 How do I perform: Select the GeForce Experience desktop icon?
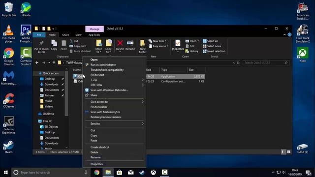pos(9,125)
